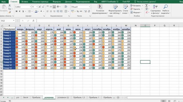Open Найти и выделить menu
Screen dimensions: 183x102
tap(166, 9)
